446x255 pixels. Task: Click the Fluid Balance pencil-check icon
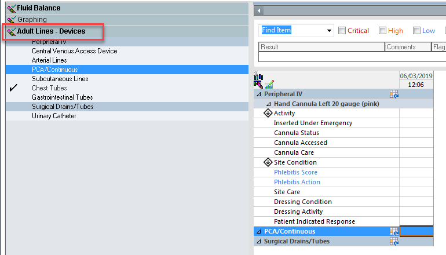tap(12, 8)
